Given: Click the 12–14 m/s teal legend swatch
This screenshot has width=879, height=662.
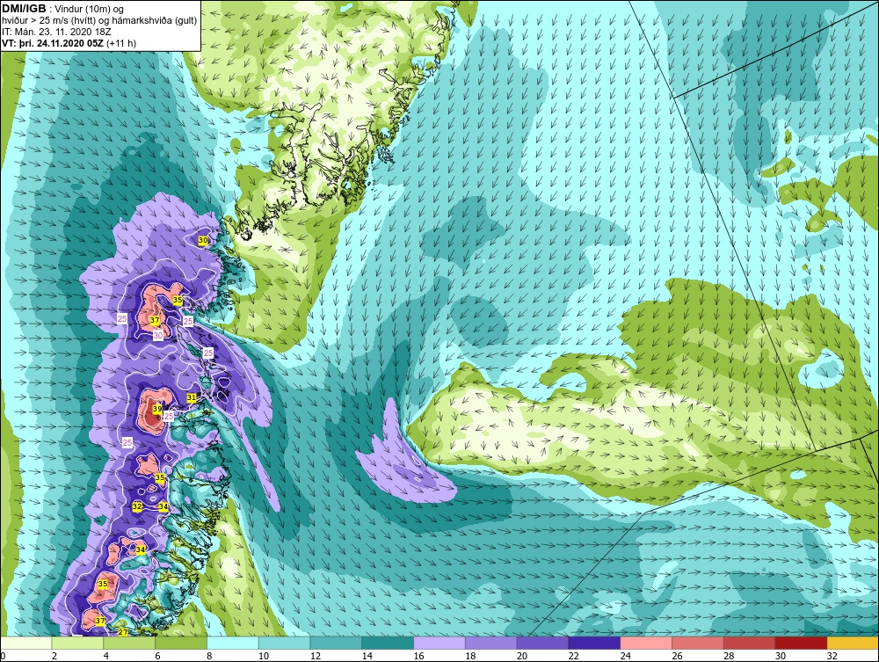Looking at the screenshot, I should coord(336,643).
